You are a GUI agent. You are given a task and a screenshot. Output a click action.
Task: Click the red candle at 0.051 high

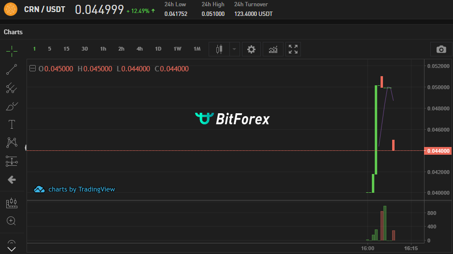(x=382, y=82)
